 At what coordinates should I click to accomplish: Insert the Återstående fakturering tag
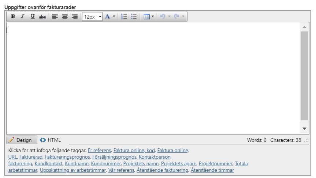(162, 170)
